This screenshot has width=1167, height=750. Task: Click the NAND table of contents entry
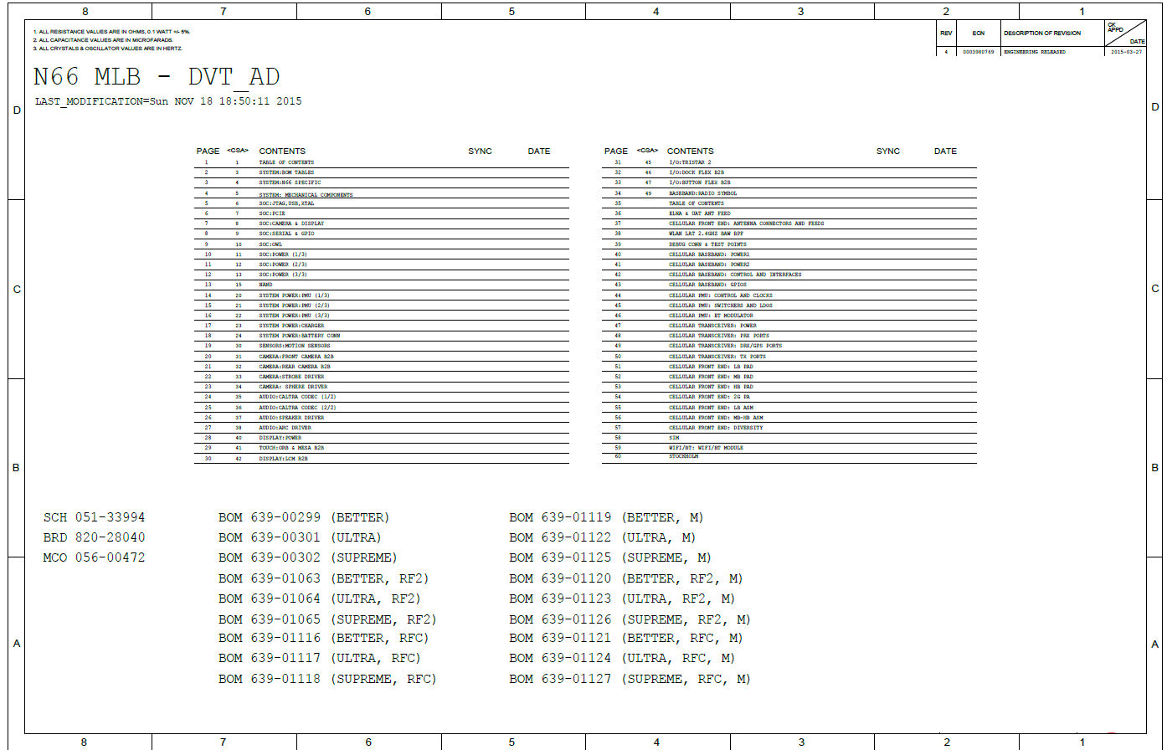point(266,285)
